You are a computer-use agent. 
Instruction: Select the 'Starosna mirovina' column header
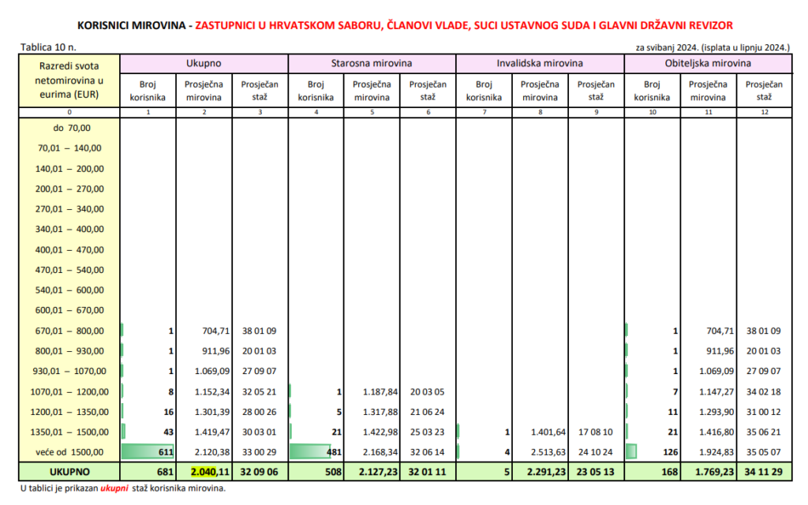(372, 63)
